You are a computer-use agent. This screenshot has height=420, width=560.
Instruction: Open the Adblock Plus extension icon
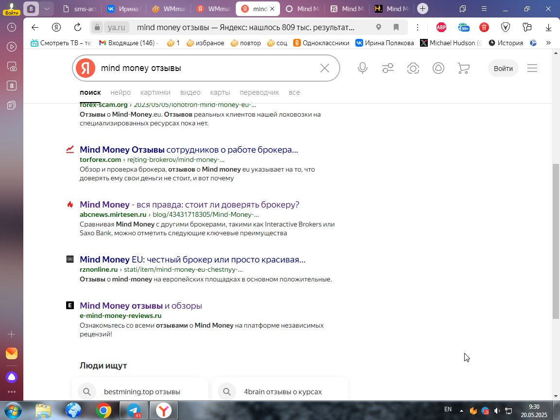(441, 27)
